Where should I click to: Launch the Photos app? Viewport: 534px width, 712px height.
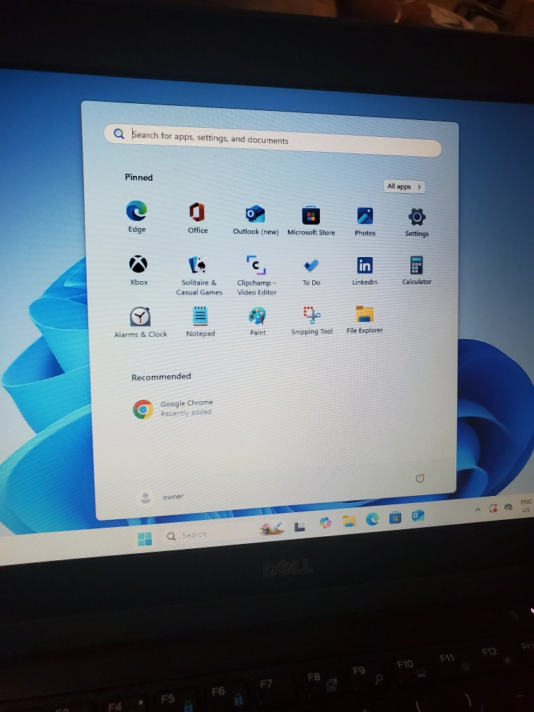click(x=364, y=216)
